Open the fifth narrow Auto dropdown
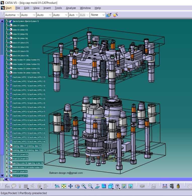Image resolution: width=192 pixels, height=196 pixels. point(74,15)
